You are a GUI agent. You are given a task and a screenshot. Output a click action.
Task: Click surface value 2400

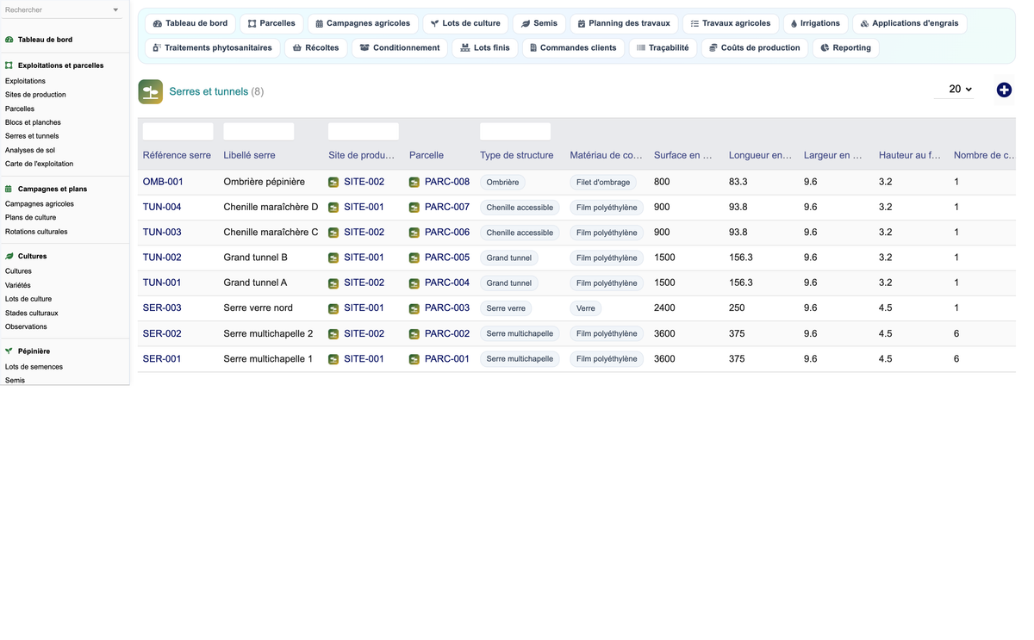664,308
